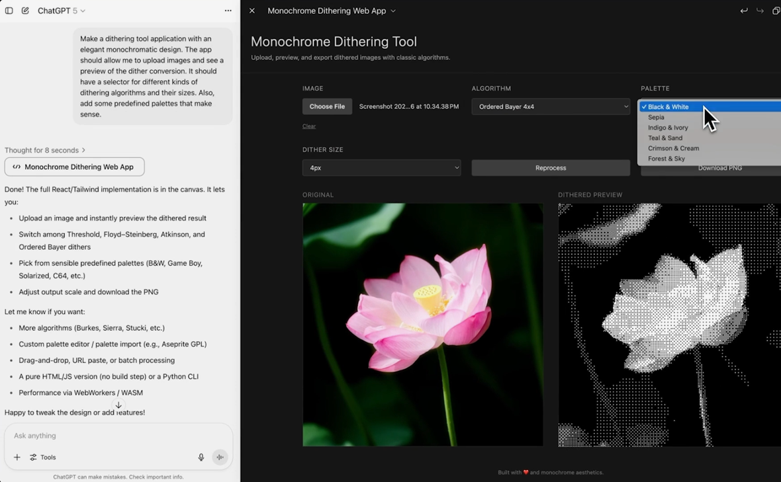Choose the Teal & Sand palette option
This screenshot has height=482, width=781.
665,138
